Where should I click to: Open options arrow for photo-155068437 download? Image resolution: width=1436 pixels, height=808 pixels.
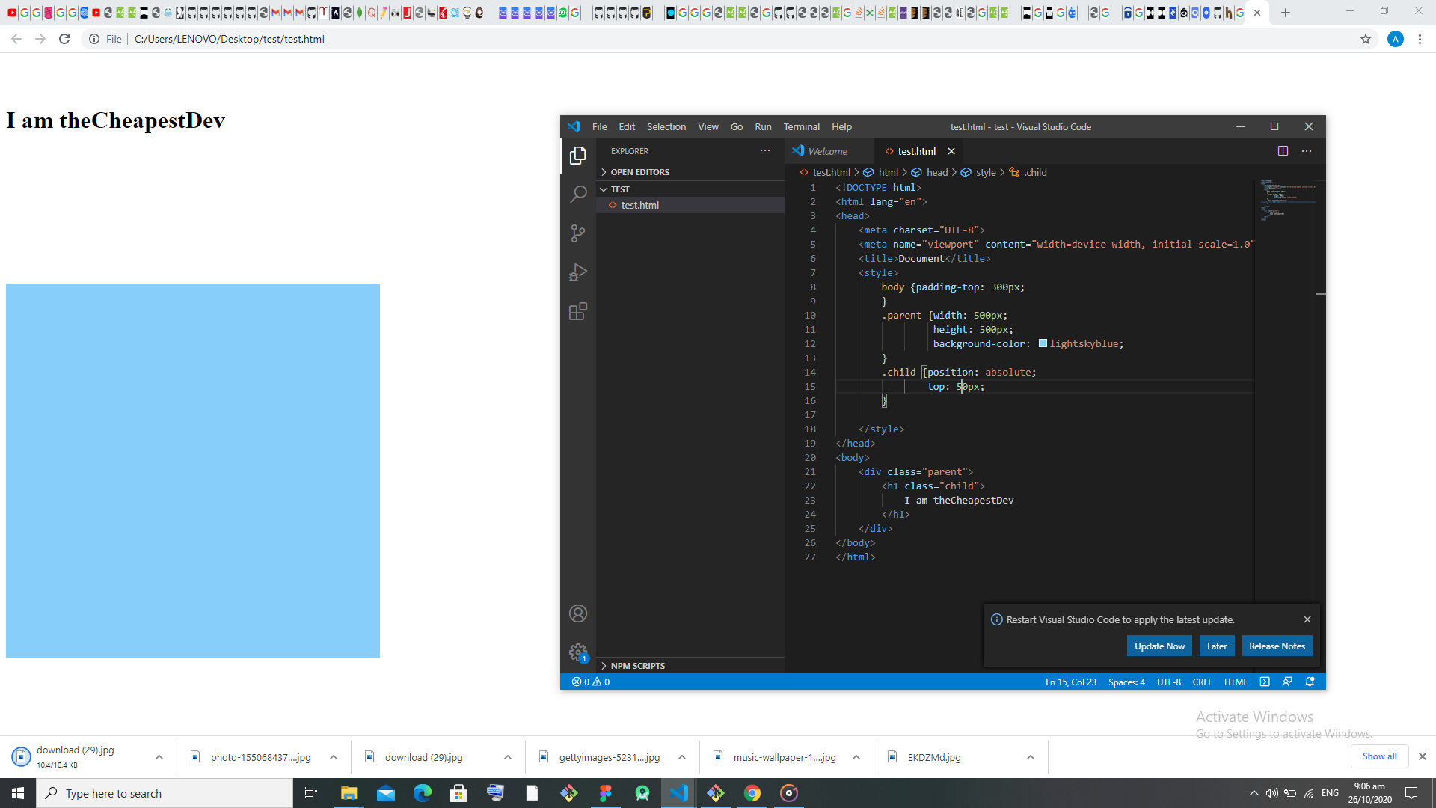(x=334, y=757)
